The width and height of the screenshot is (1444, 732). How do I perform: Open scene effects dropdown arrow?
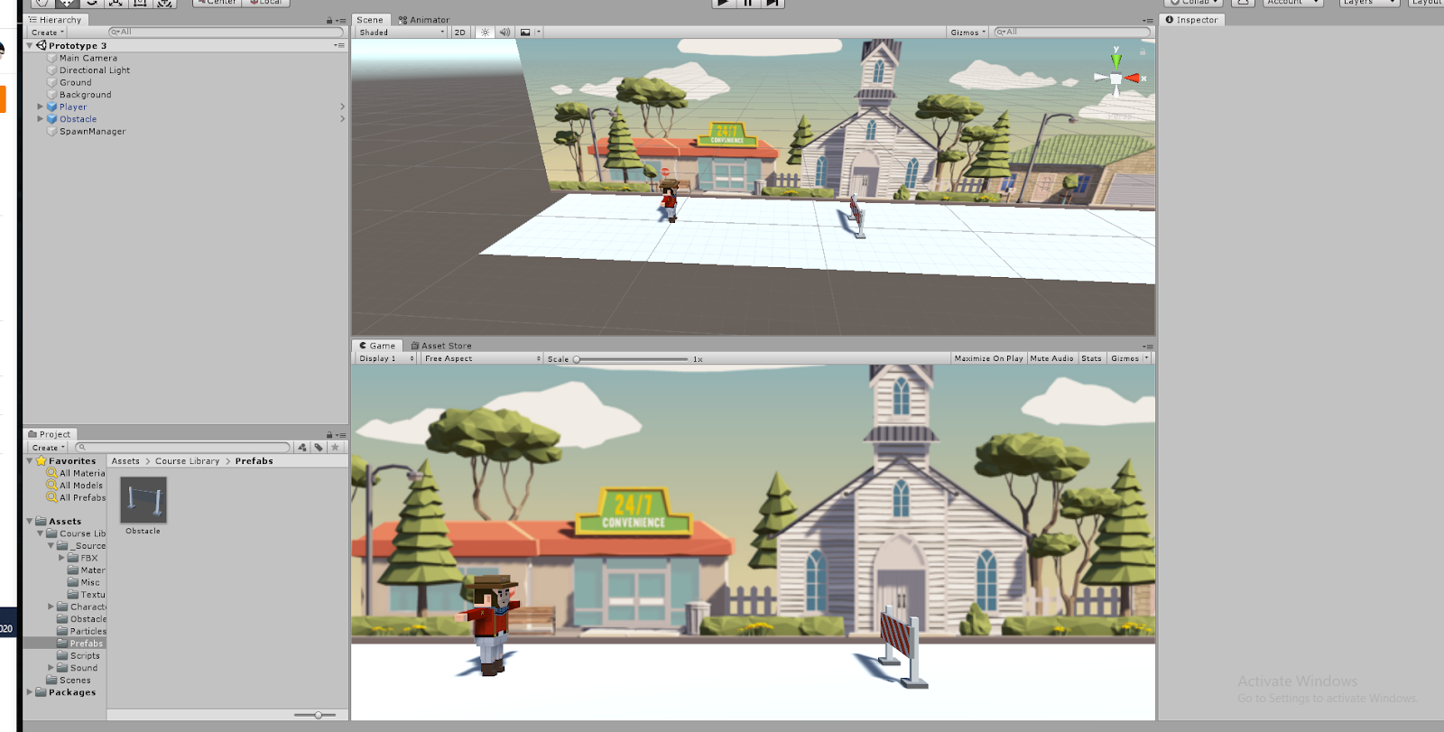coord(538,32)
